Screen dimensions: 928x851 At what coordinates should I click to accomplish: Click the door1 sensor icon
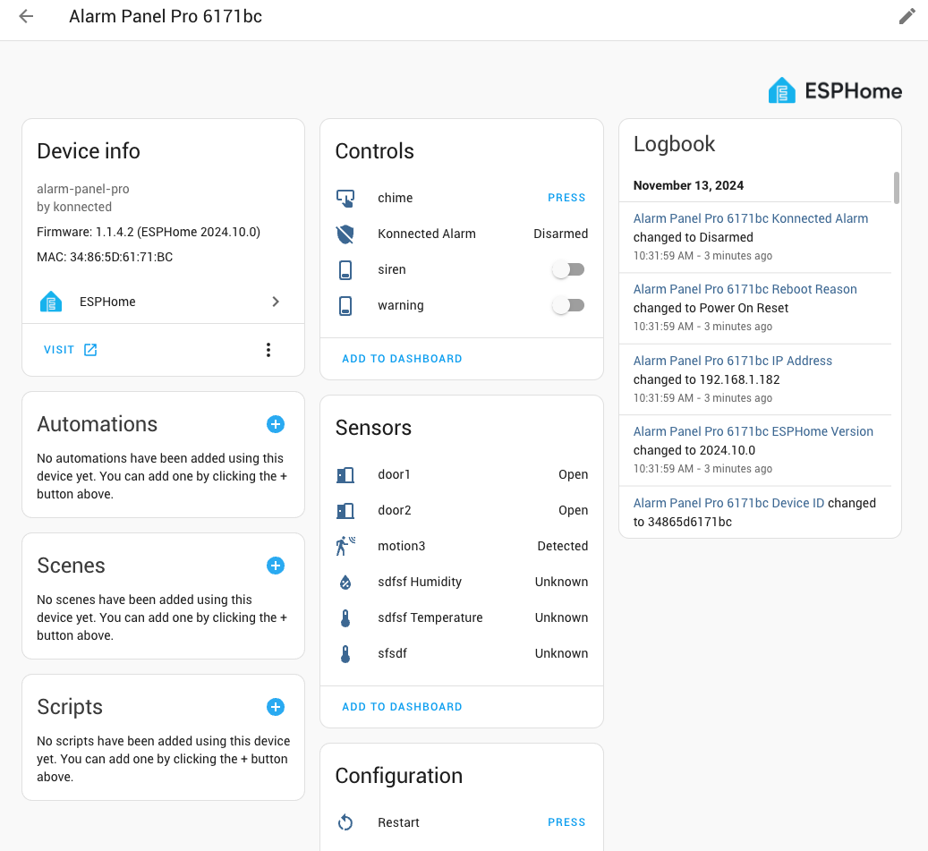pos(345,475)
